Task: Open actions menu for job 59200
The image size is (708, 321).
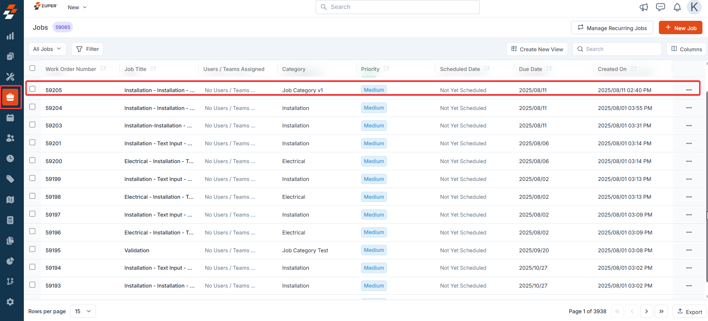Action: pos(689,161)
